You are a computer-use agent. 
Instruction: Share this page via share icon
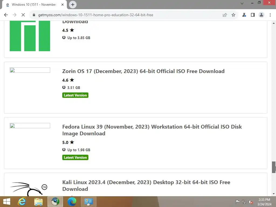click(225, 15)
